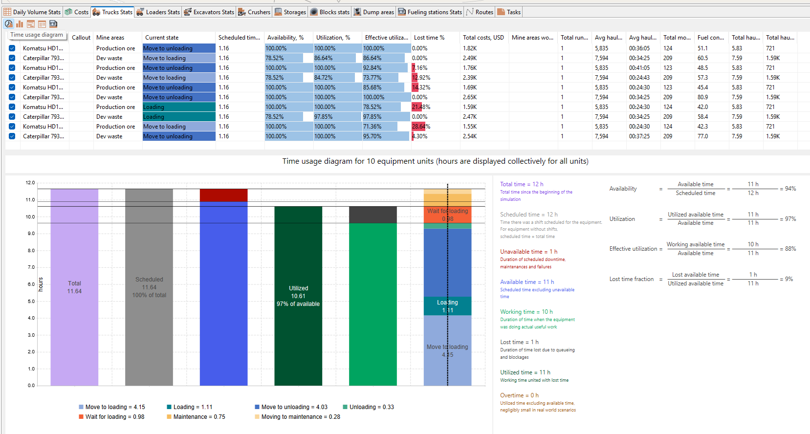The width and height of the screenshot is (810, 434).
Task: Uncheck Komatsu HD1 row with 1.55K cost
Action: (x=12, y=127)
